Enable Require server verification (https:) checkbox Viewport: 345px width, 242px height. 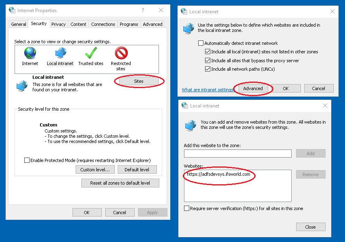187,208
